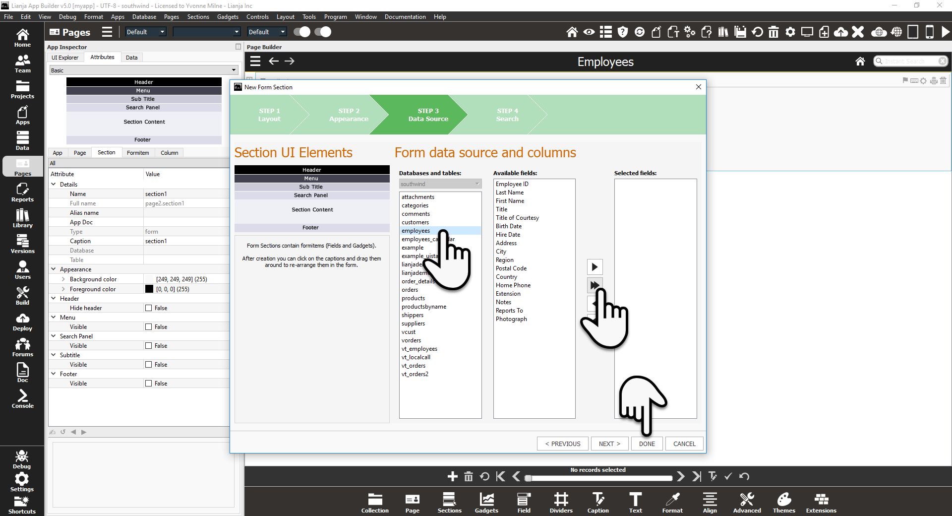The width and height of the screenshot is (952, 516).
Task: Open the Basic category dropdown
Action: click(143, 70)
